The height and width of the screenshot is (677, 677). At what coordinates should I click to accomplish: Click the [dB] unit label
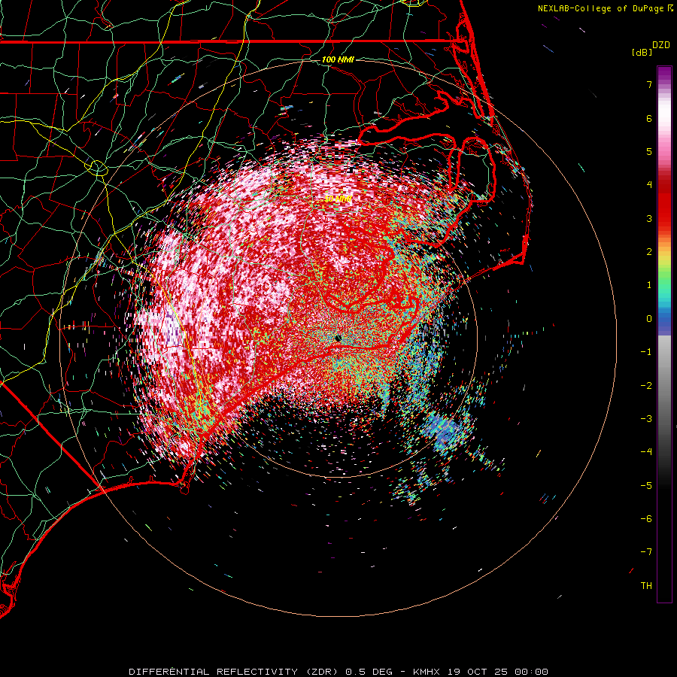point(642,52)
